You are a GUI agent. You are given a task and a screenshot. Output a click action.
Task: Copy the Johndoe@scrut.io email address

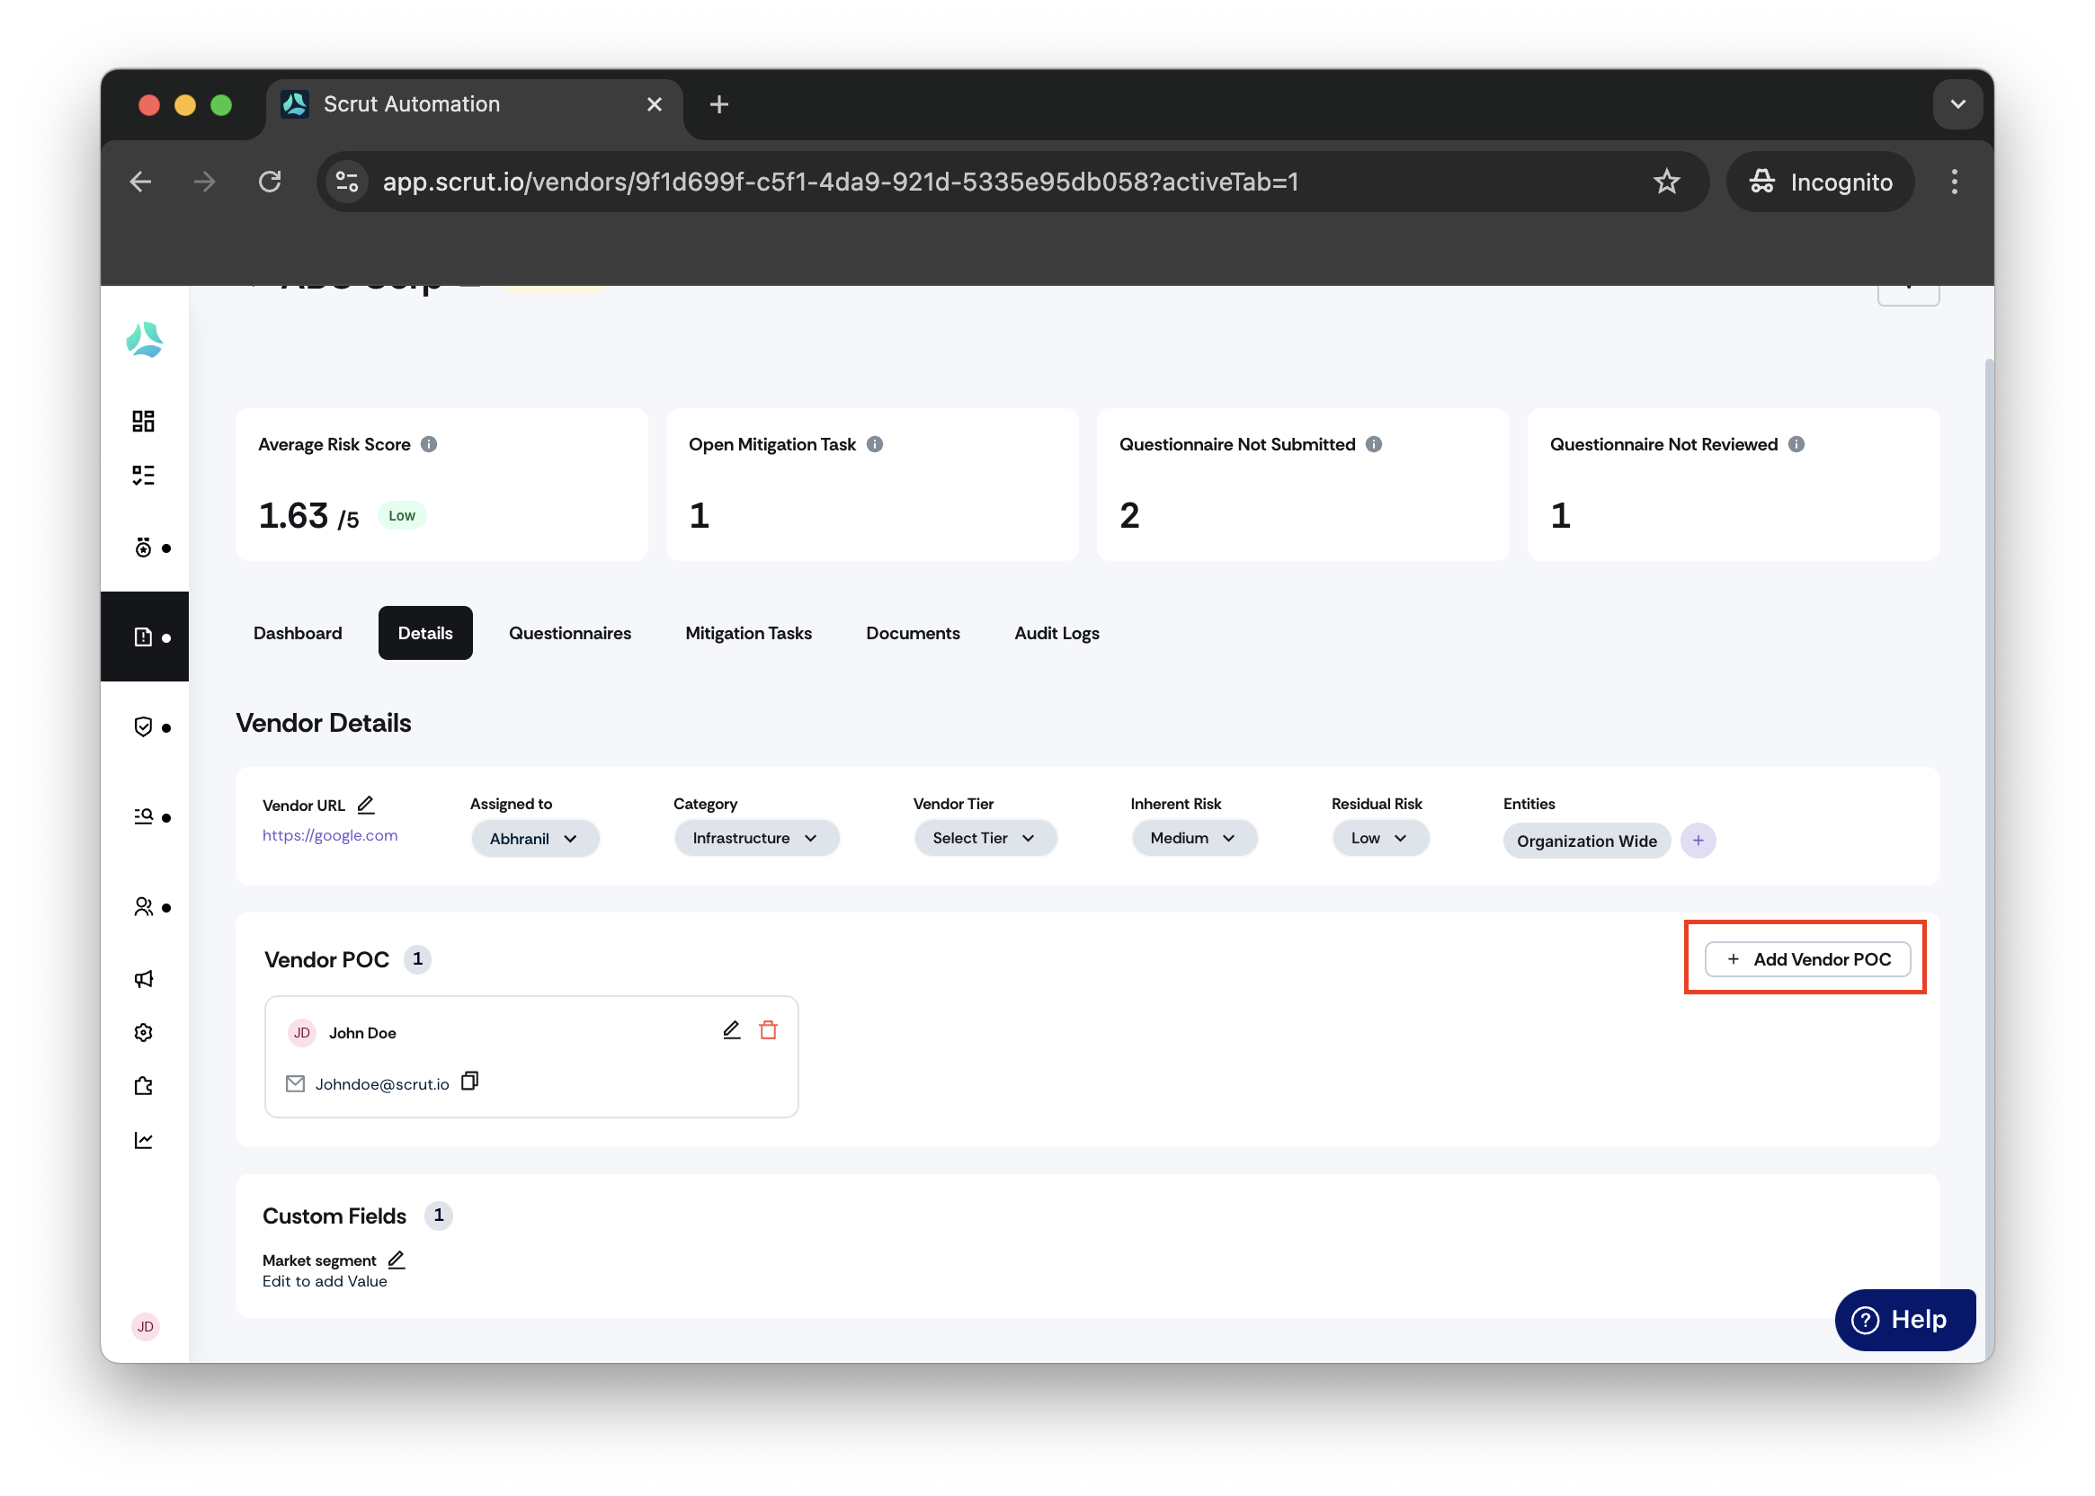(x=470, y=1082)
